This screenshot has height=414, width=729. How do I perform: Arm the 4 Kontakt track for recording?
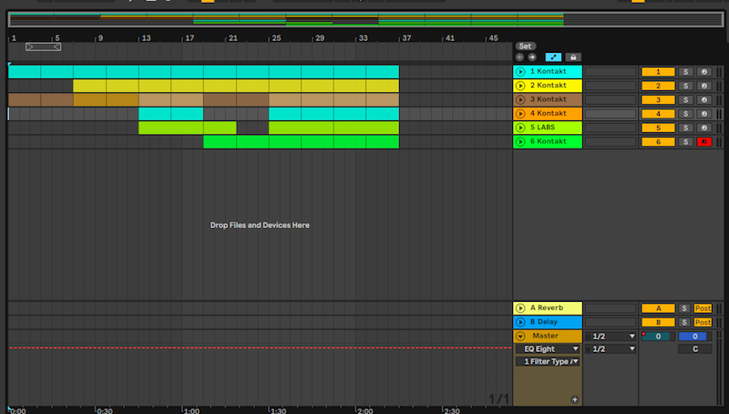[x=703, y=113]
